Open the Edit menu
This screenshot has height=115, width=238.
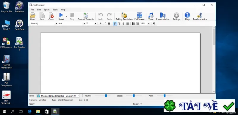pyautogui.click(x=39, y=10)
